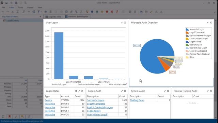Edit the User Logon widget with pencil icon
This screenshot has width=218, height=123.
point(122,23)
